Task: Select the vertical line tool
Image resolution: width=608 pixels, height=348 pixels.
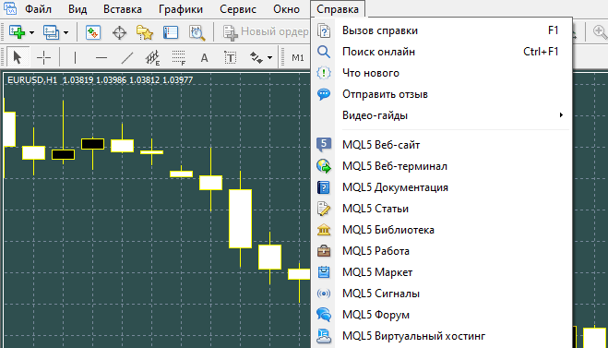Action: [75, 58]
